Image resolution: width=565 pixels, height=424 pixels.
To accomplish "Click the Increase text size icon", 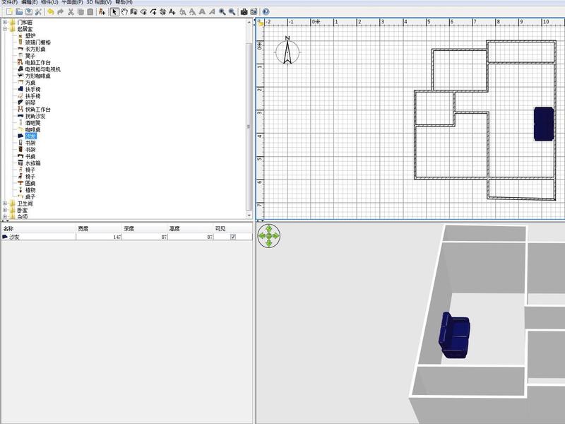I will coord(183,12).
